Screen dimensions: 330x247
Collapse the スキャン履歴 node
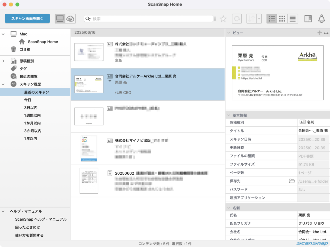[3, 84]
